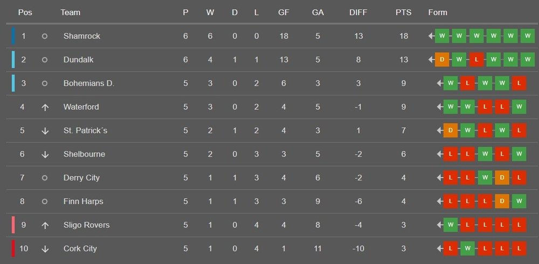Sort table by PTS column header

point(403,12)
